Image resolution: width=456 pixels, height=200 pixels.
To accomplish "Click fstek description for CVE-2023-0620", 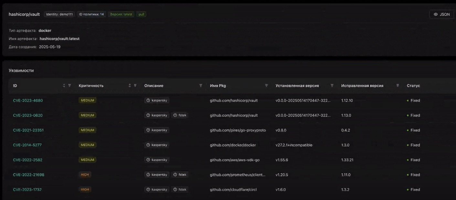I will [180, 115].
